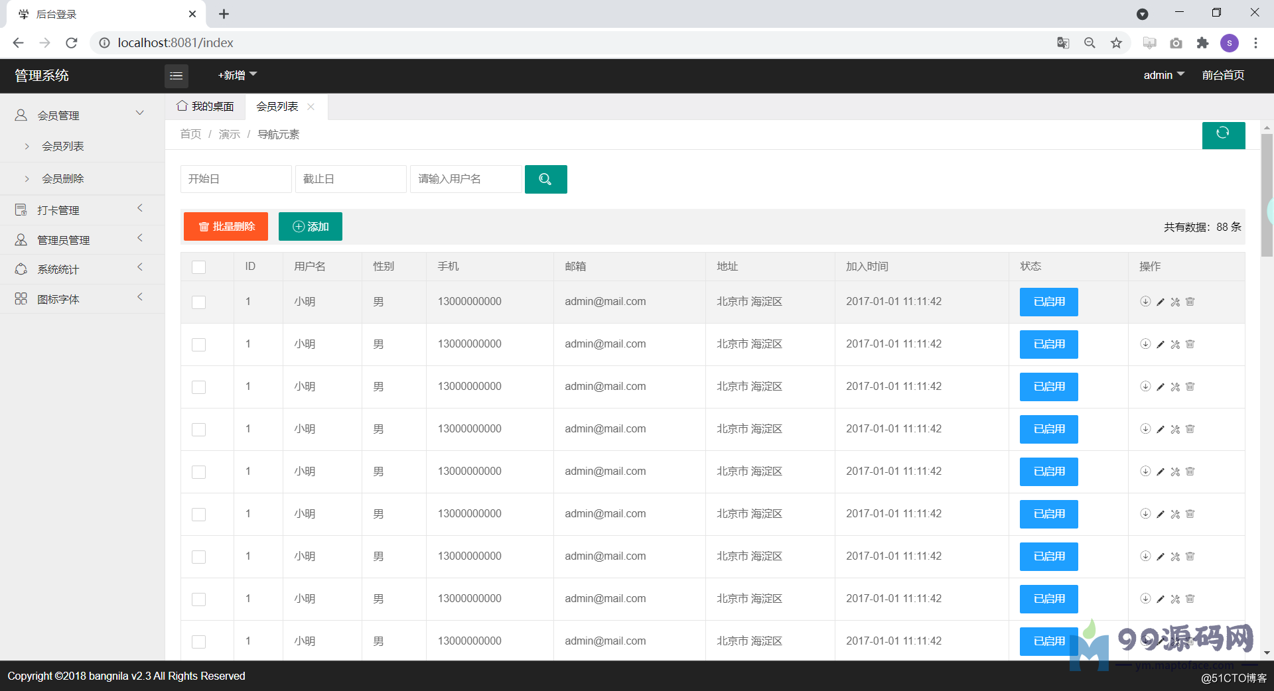
Task: Click the pencil icon in the eighth table row
Action: [x=1161, y=599]
